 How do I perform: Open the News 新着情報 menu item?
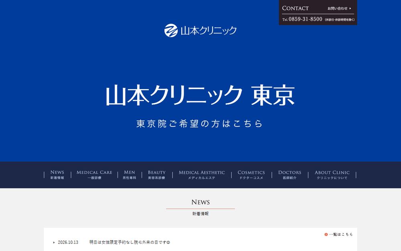point(57,175)
